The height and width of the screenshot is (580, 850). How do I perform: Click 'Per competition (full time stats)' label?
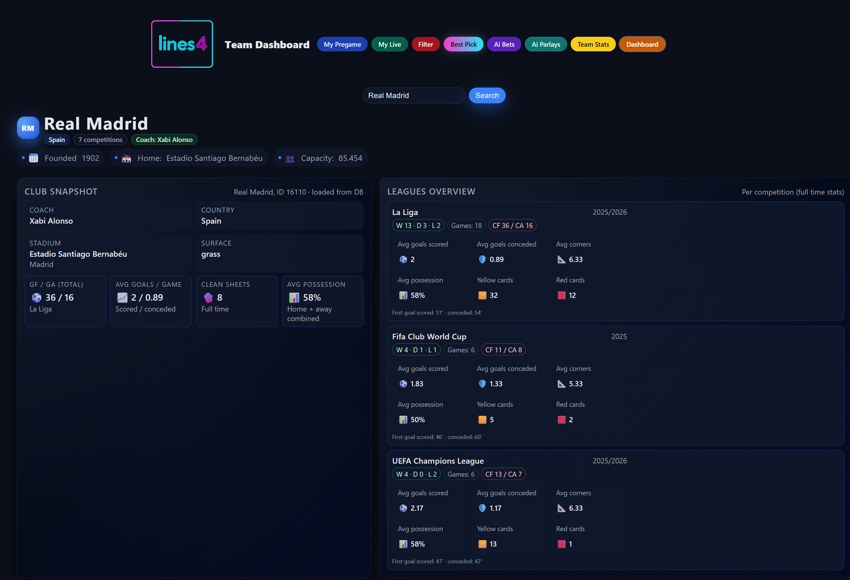point(792,192)
